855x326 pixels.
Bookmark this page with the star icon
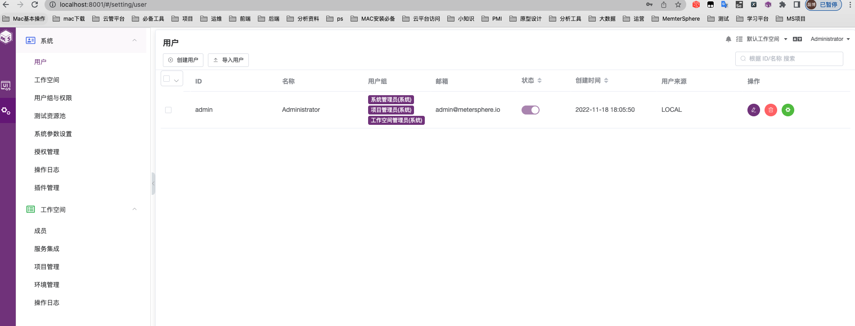click(x=678, y=4)
